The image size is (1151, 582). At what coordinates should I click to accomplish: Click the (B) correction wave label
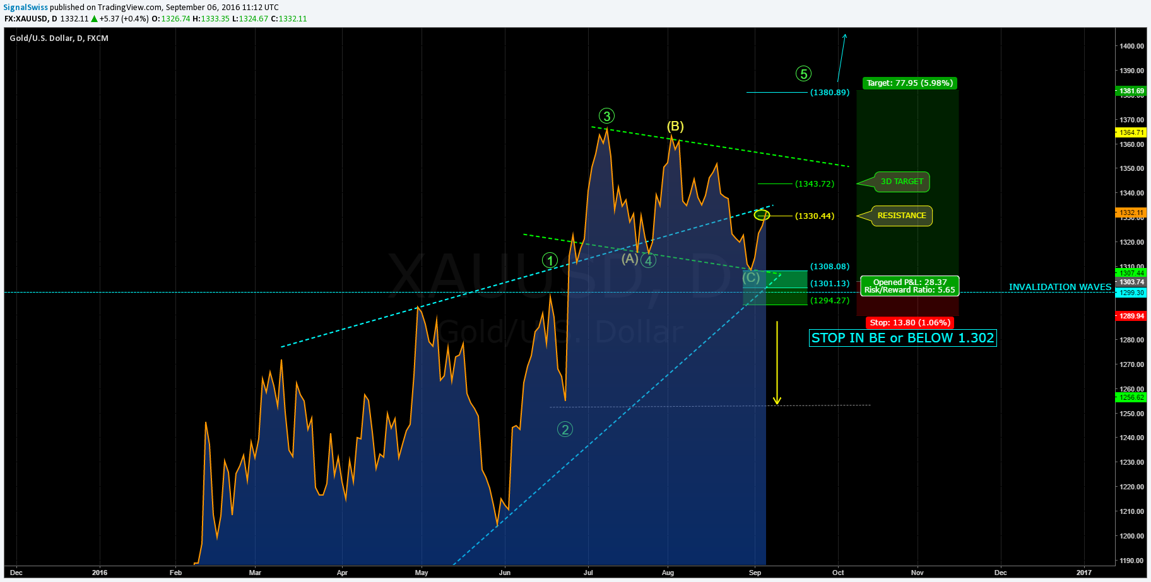(x=675, y=126)
